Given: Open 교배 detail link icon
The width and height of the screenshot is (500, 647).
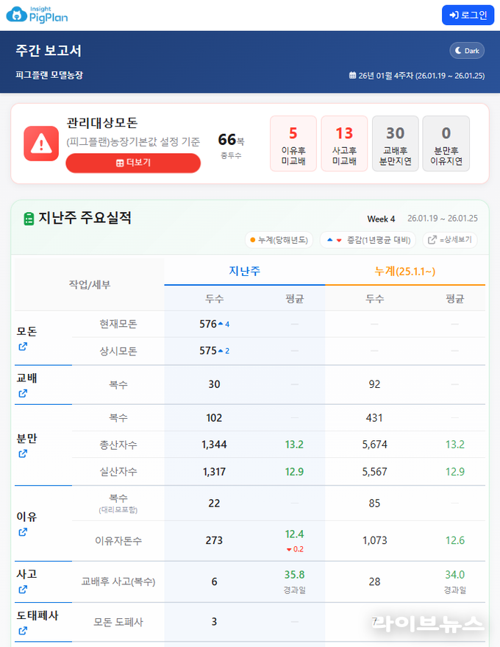Looking at the screenshot, I should coord(23,393).
